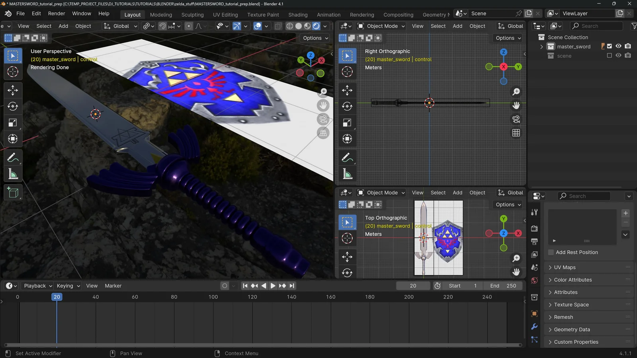Switch to World Properties using the globe icon
637x358 pixels.
(x=534, y=280)
